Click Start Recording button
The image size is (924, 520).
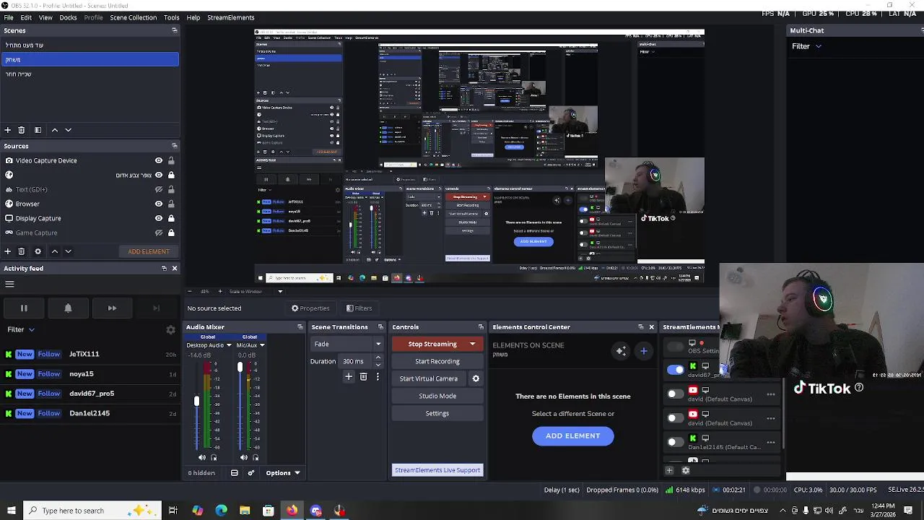[x=437, y=361]
